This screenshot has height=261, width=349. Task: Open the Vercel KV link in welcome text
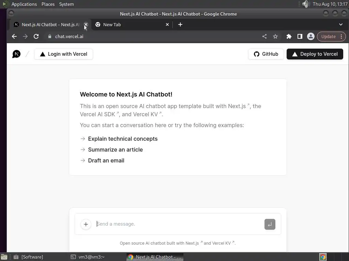147,114
